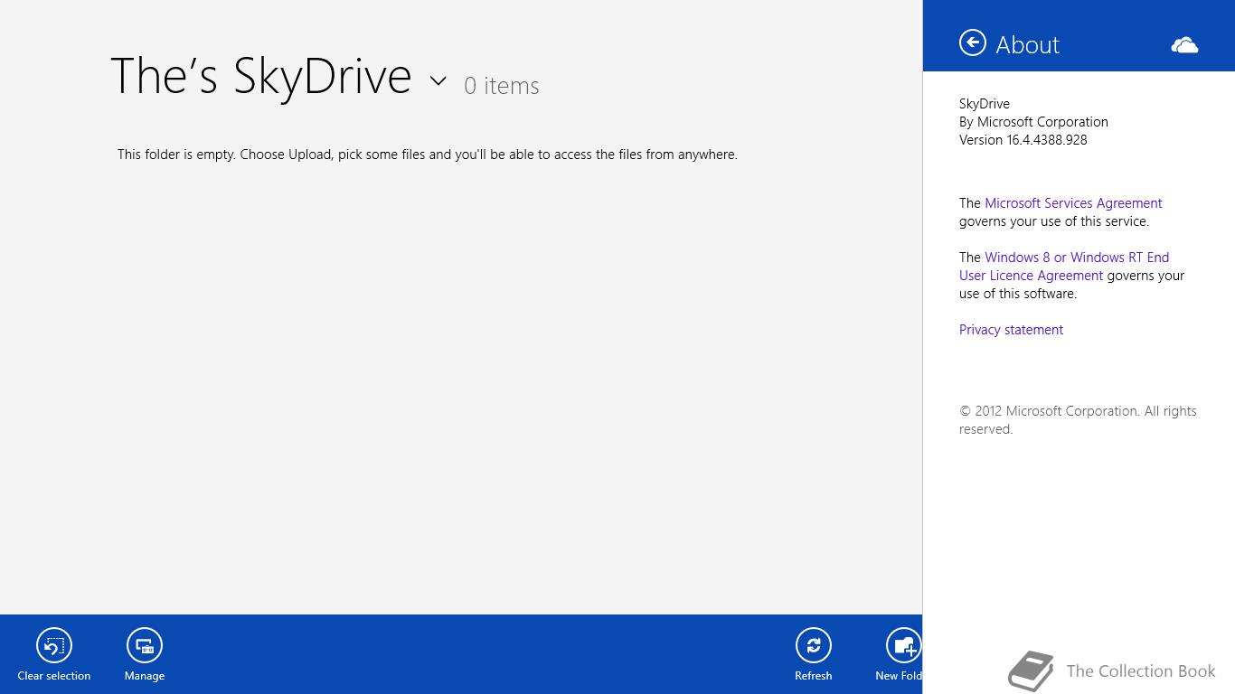This screenshot has width=1235, height=694.
Task: Click the "Version 16.4.4388.928" text
Action: pyautogui.click(x=1023, y=140)
